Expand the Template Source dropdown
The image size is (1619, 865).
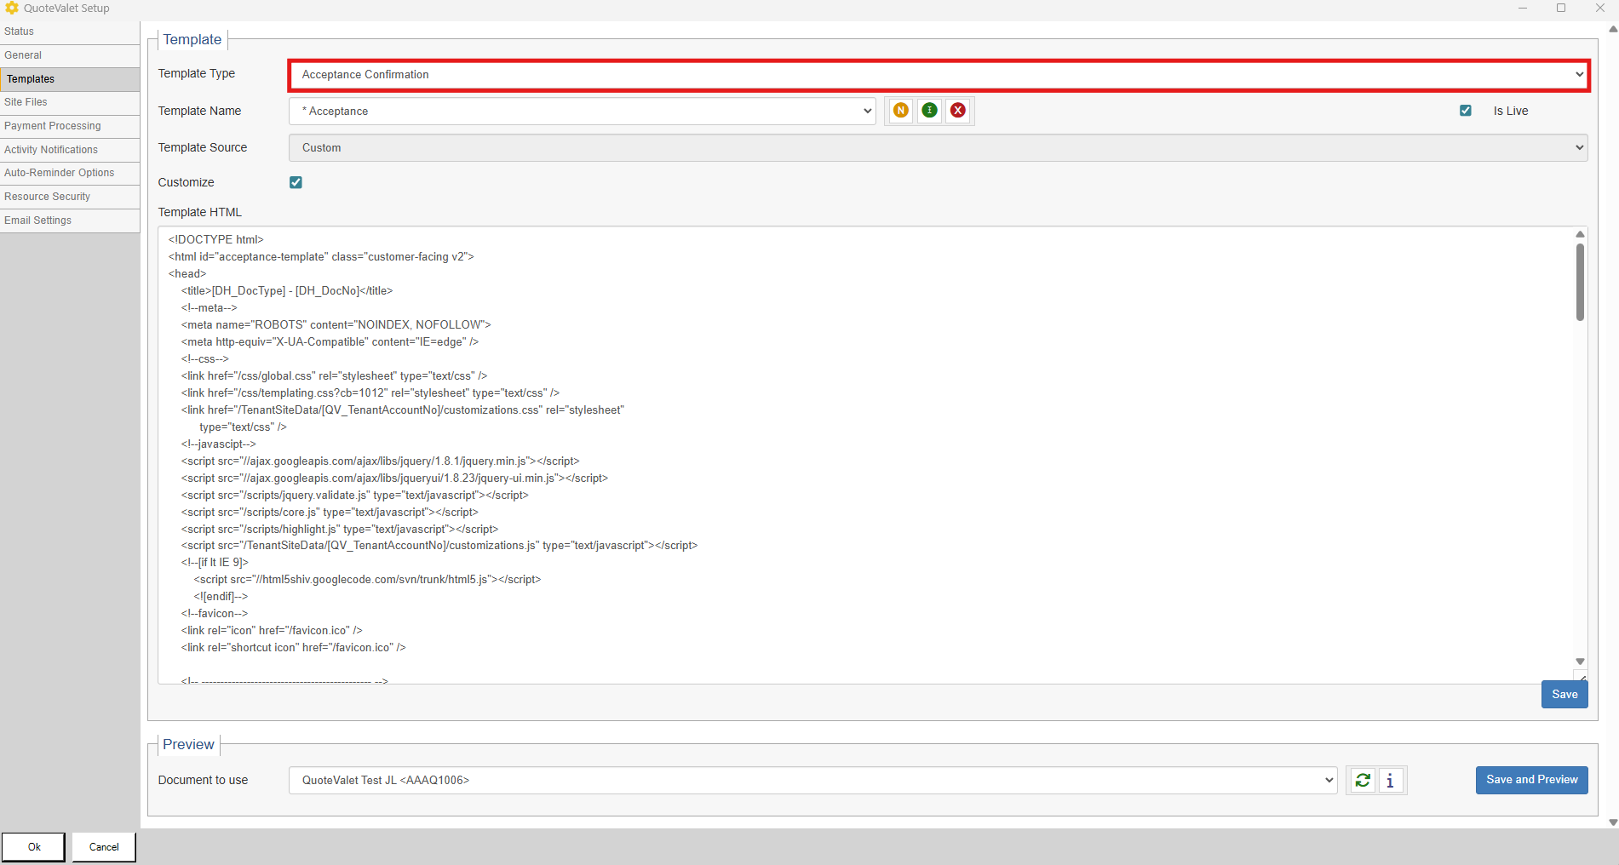938,148
